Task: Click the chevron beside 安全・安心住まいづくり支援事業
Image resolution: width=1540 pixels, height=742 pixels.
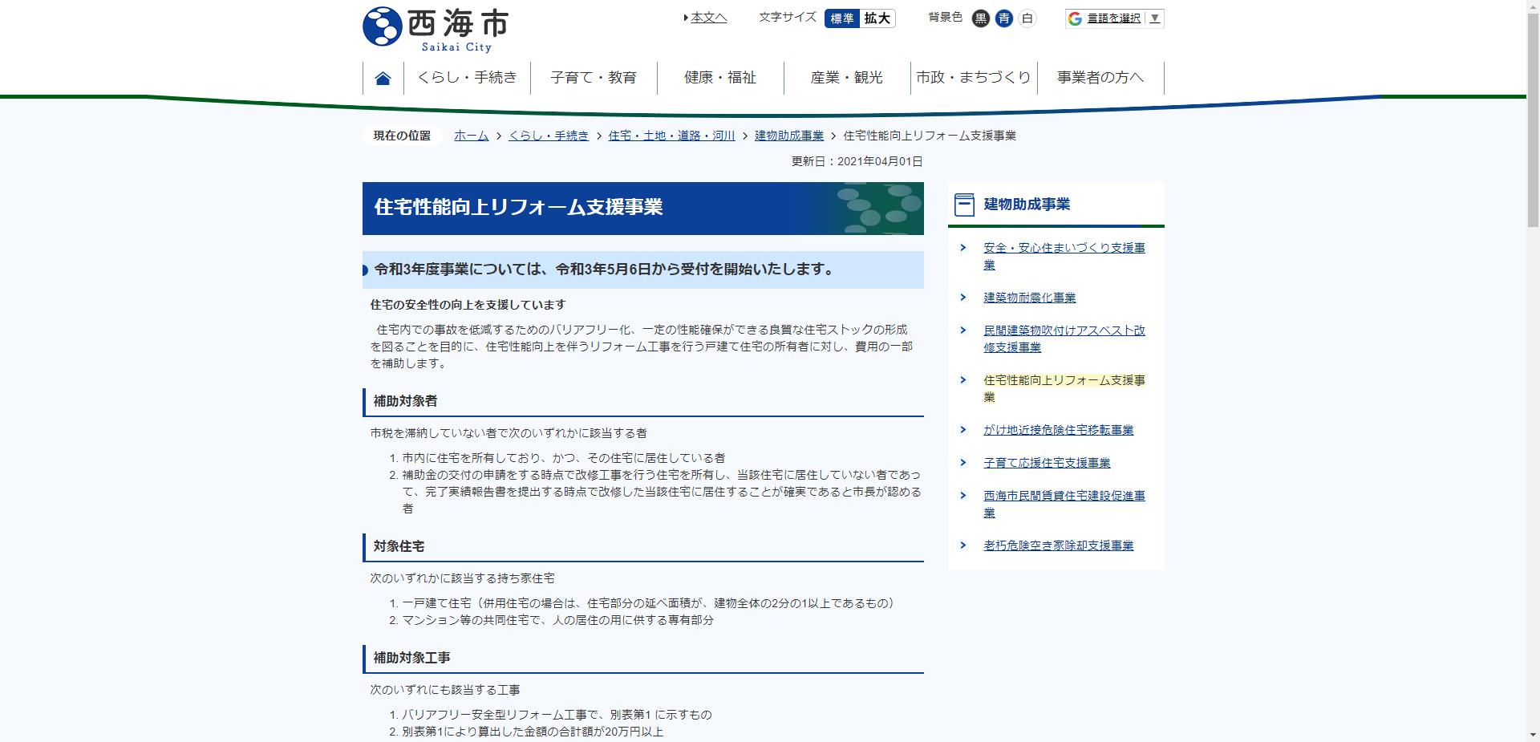Action: (x=963, y=248)
